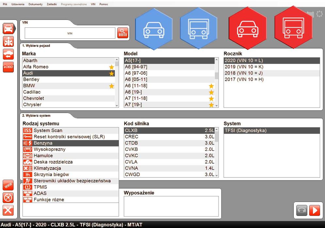The image size is (325, 228).
Task: Open the Ustawienia menu
Action: 18,4
